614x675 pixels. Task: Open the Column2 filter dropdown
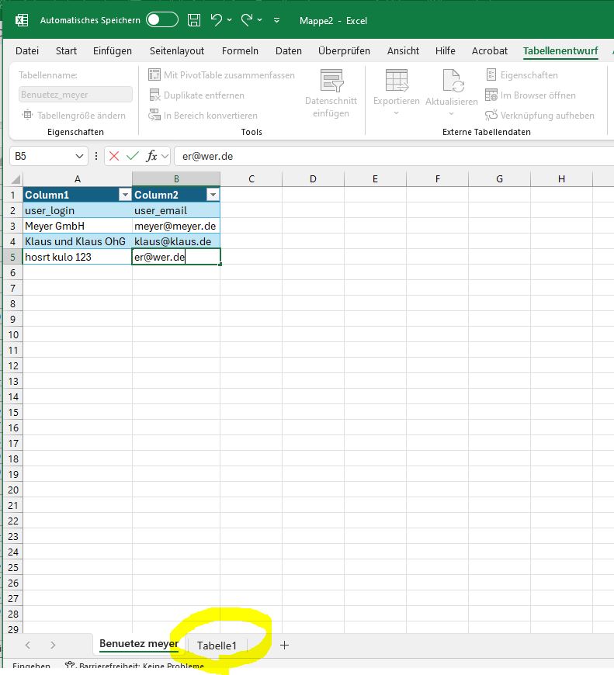tap(212, 195)
